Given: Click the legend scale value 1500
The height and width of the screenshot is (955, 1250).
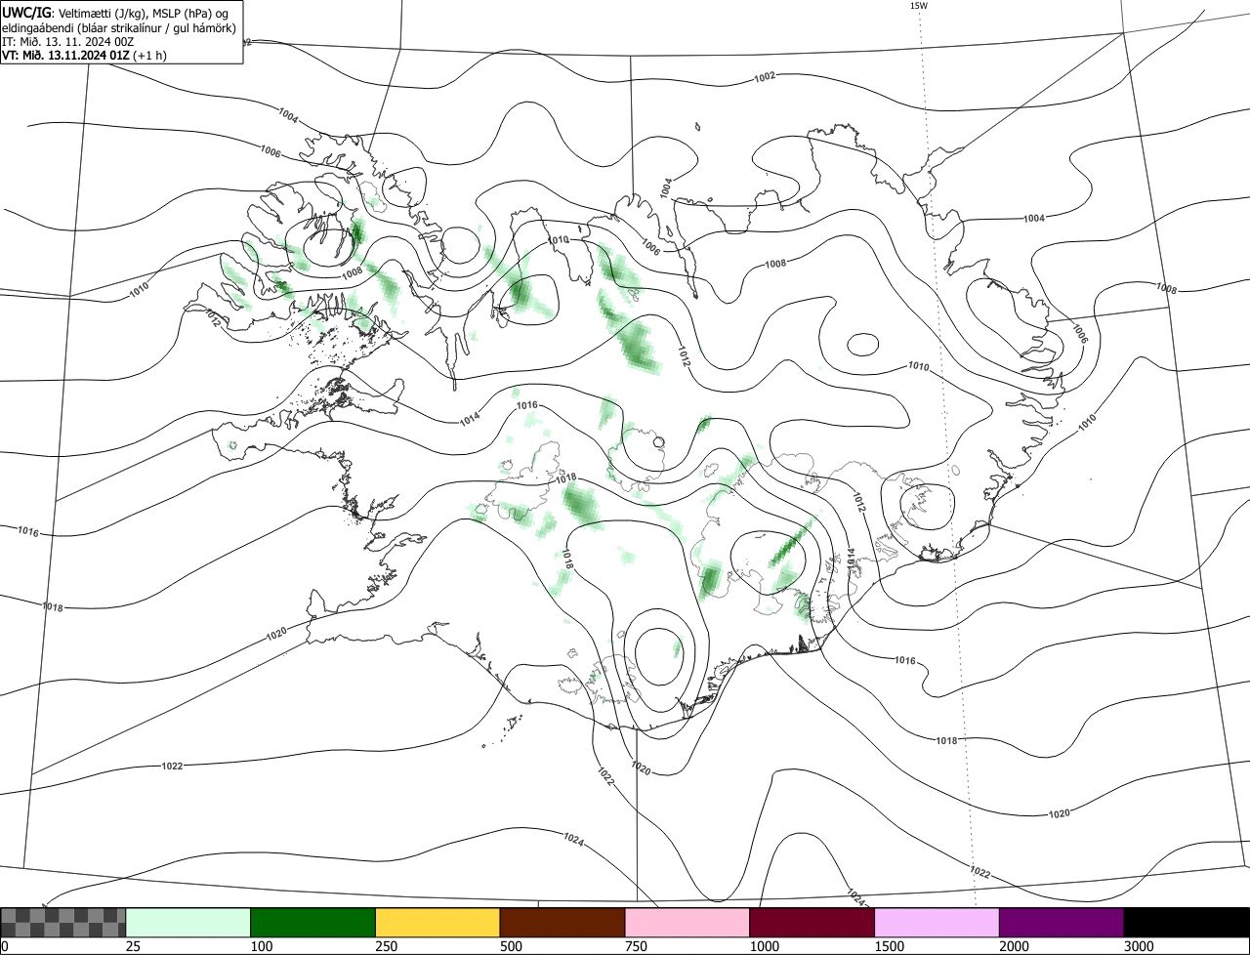Looking at the screenshot, I should [890, 946].
